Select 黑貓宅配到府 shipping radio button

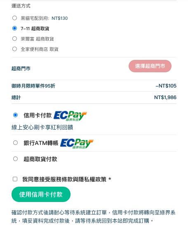pyautogui.click(x=14, y=18)
